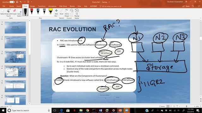This screenshot has width=202, height=113.
Task: Open slide 3 thumbnail
Action: pyautogui.click(x=15, y=57)
